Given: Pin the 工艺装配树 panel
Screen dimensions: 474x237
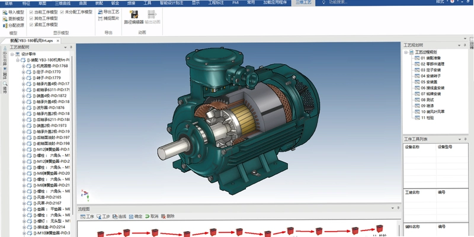Looking at the screenshot, I should click(x=71, y=47).
